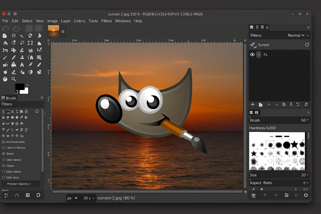Select the Suneet layer row
321x214 pixels.
point(279,44)
